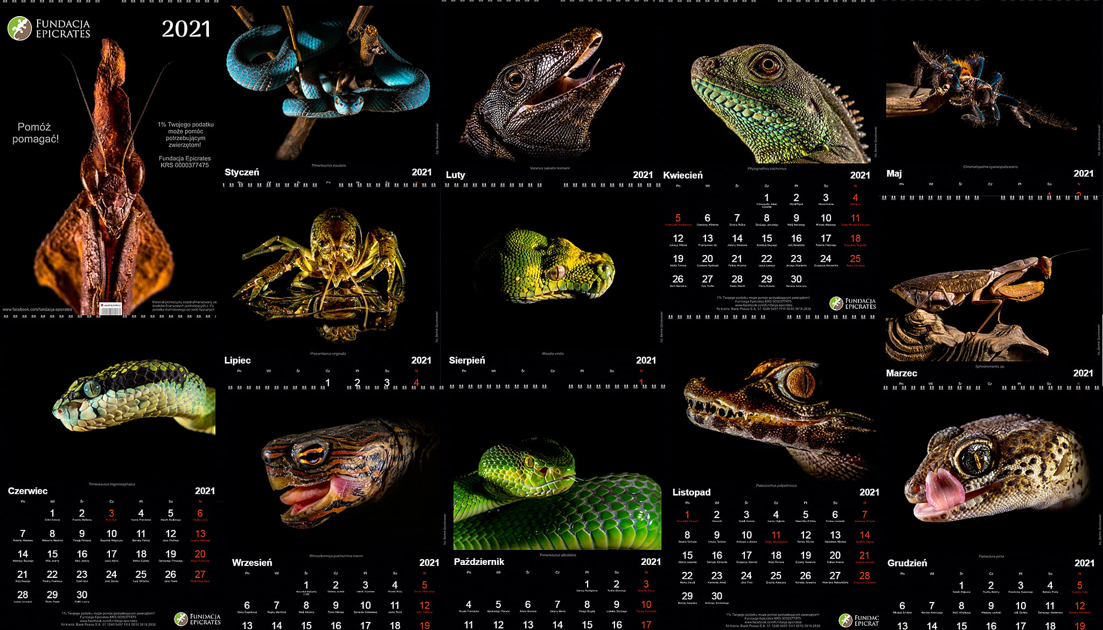
Task: Click the 2021 year beside Styczeń
Action: click(x=422, y=172)
